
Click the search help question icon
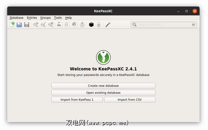193,25
